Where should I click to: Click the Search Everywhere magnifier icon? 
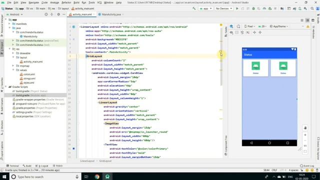(x=312, y=8)
